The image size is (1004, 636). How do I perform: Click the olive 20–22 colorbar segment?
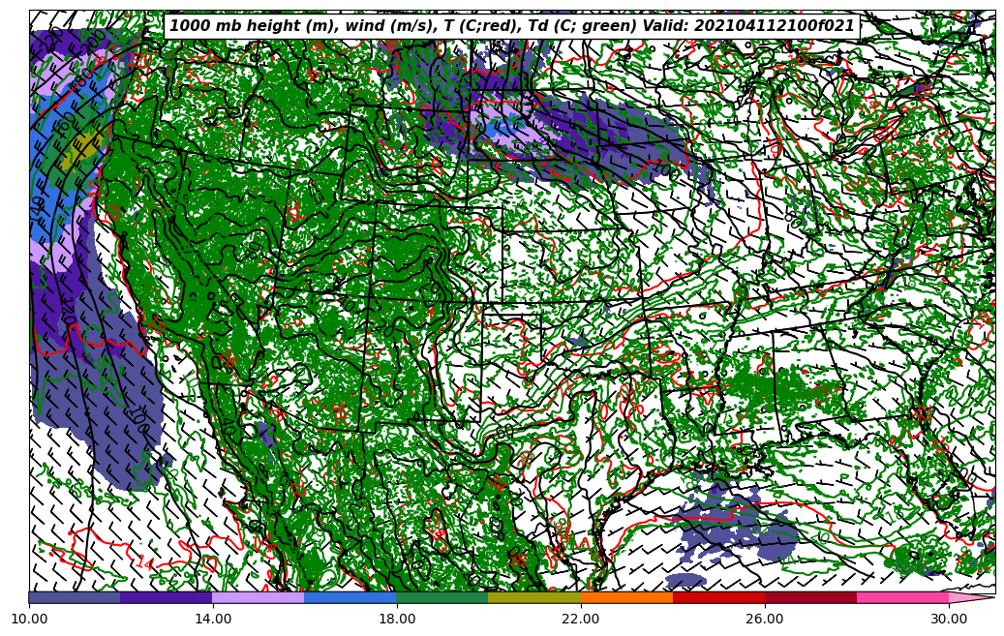coord(534,598)
